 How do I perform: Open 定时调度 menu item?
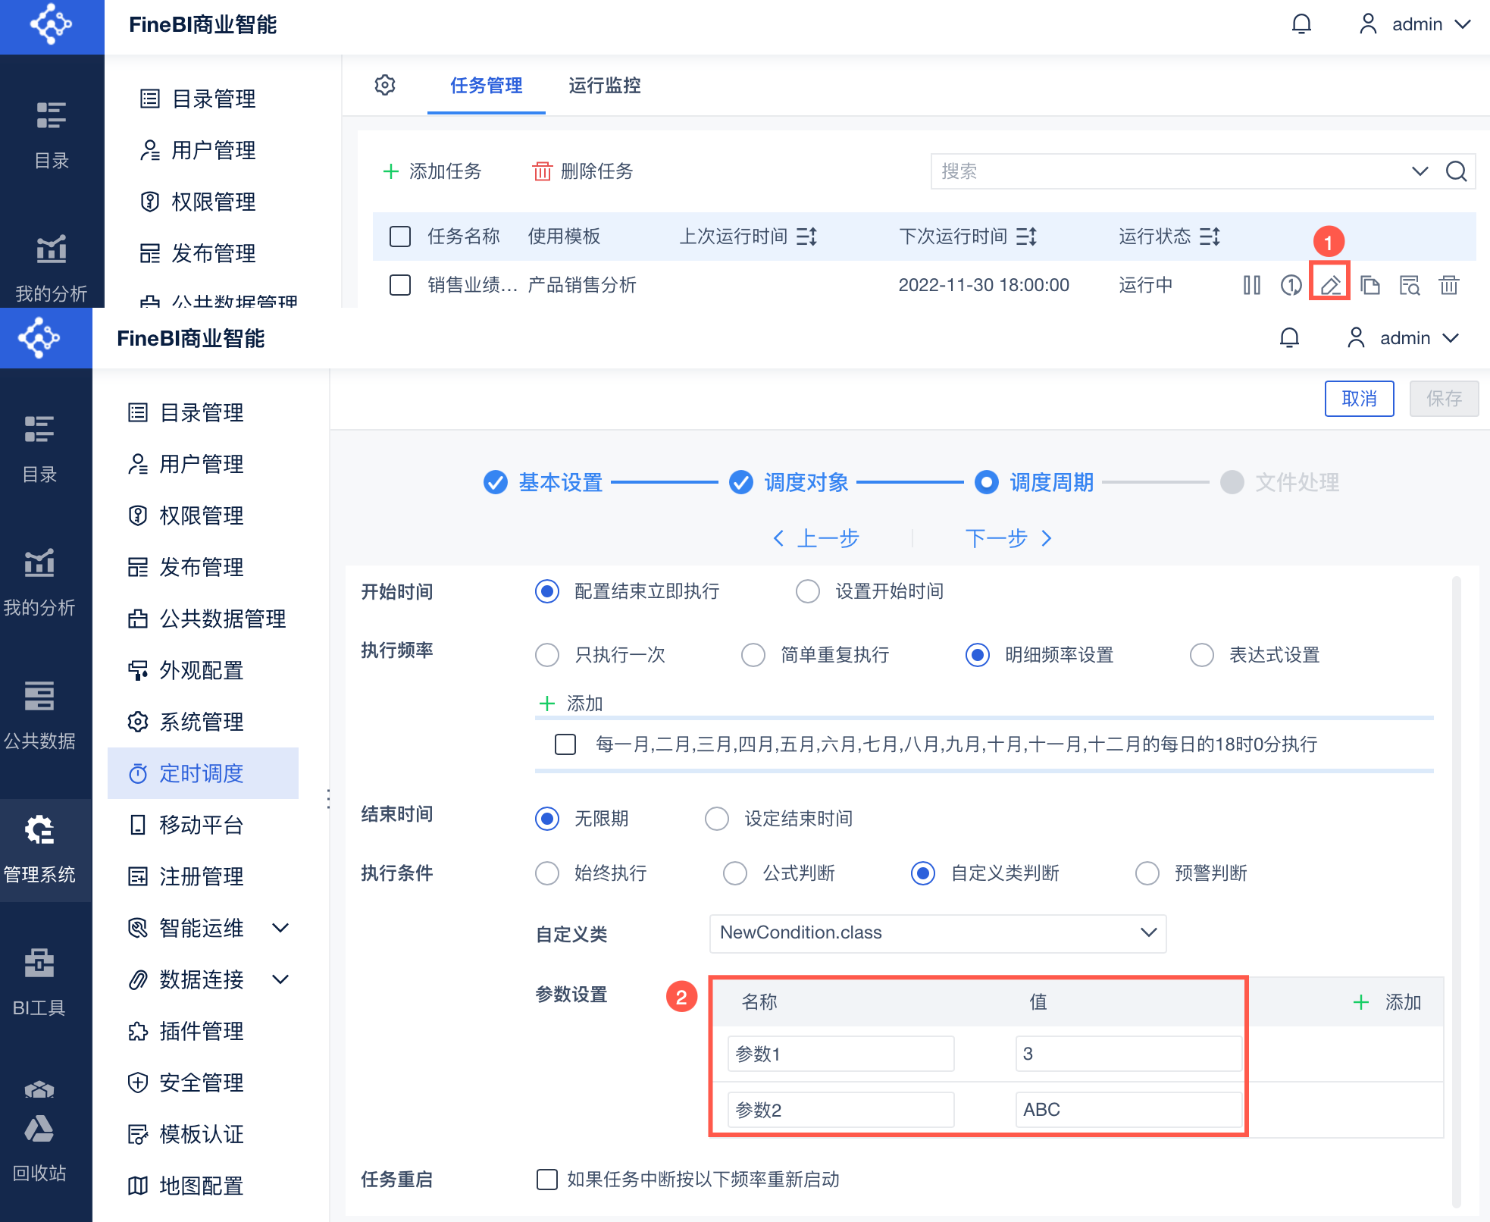tap(202, 773)
